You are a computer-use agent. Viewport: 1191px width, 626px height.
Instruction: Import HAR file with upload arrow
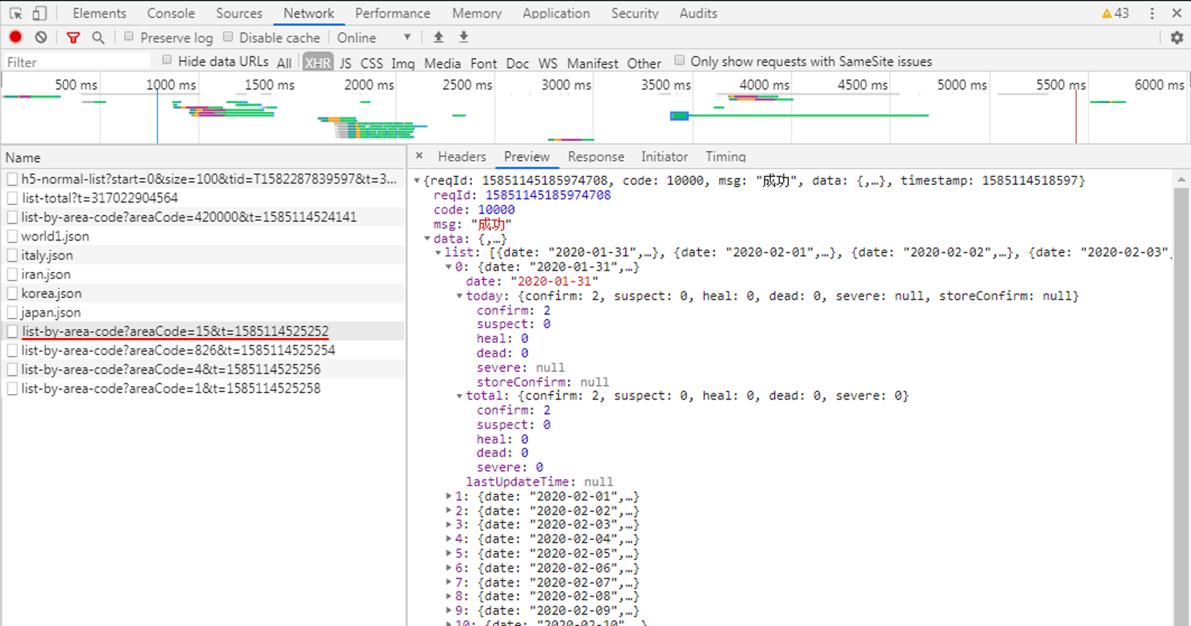pos(438,37)
